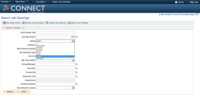Click the Home house icon in header
Image resolution: width=200 pixels, height=112 pixels.
176,2
